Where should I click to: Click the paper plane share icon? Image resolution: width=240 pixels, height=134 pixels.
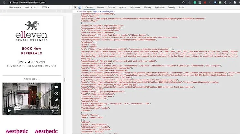click(x=56, y=100)
